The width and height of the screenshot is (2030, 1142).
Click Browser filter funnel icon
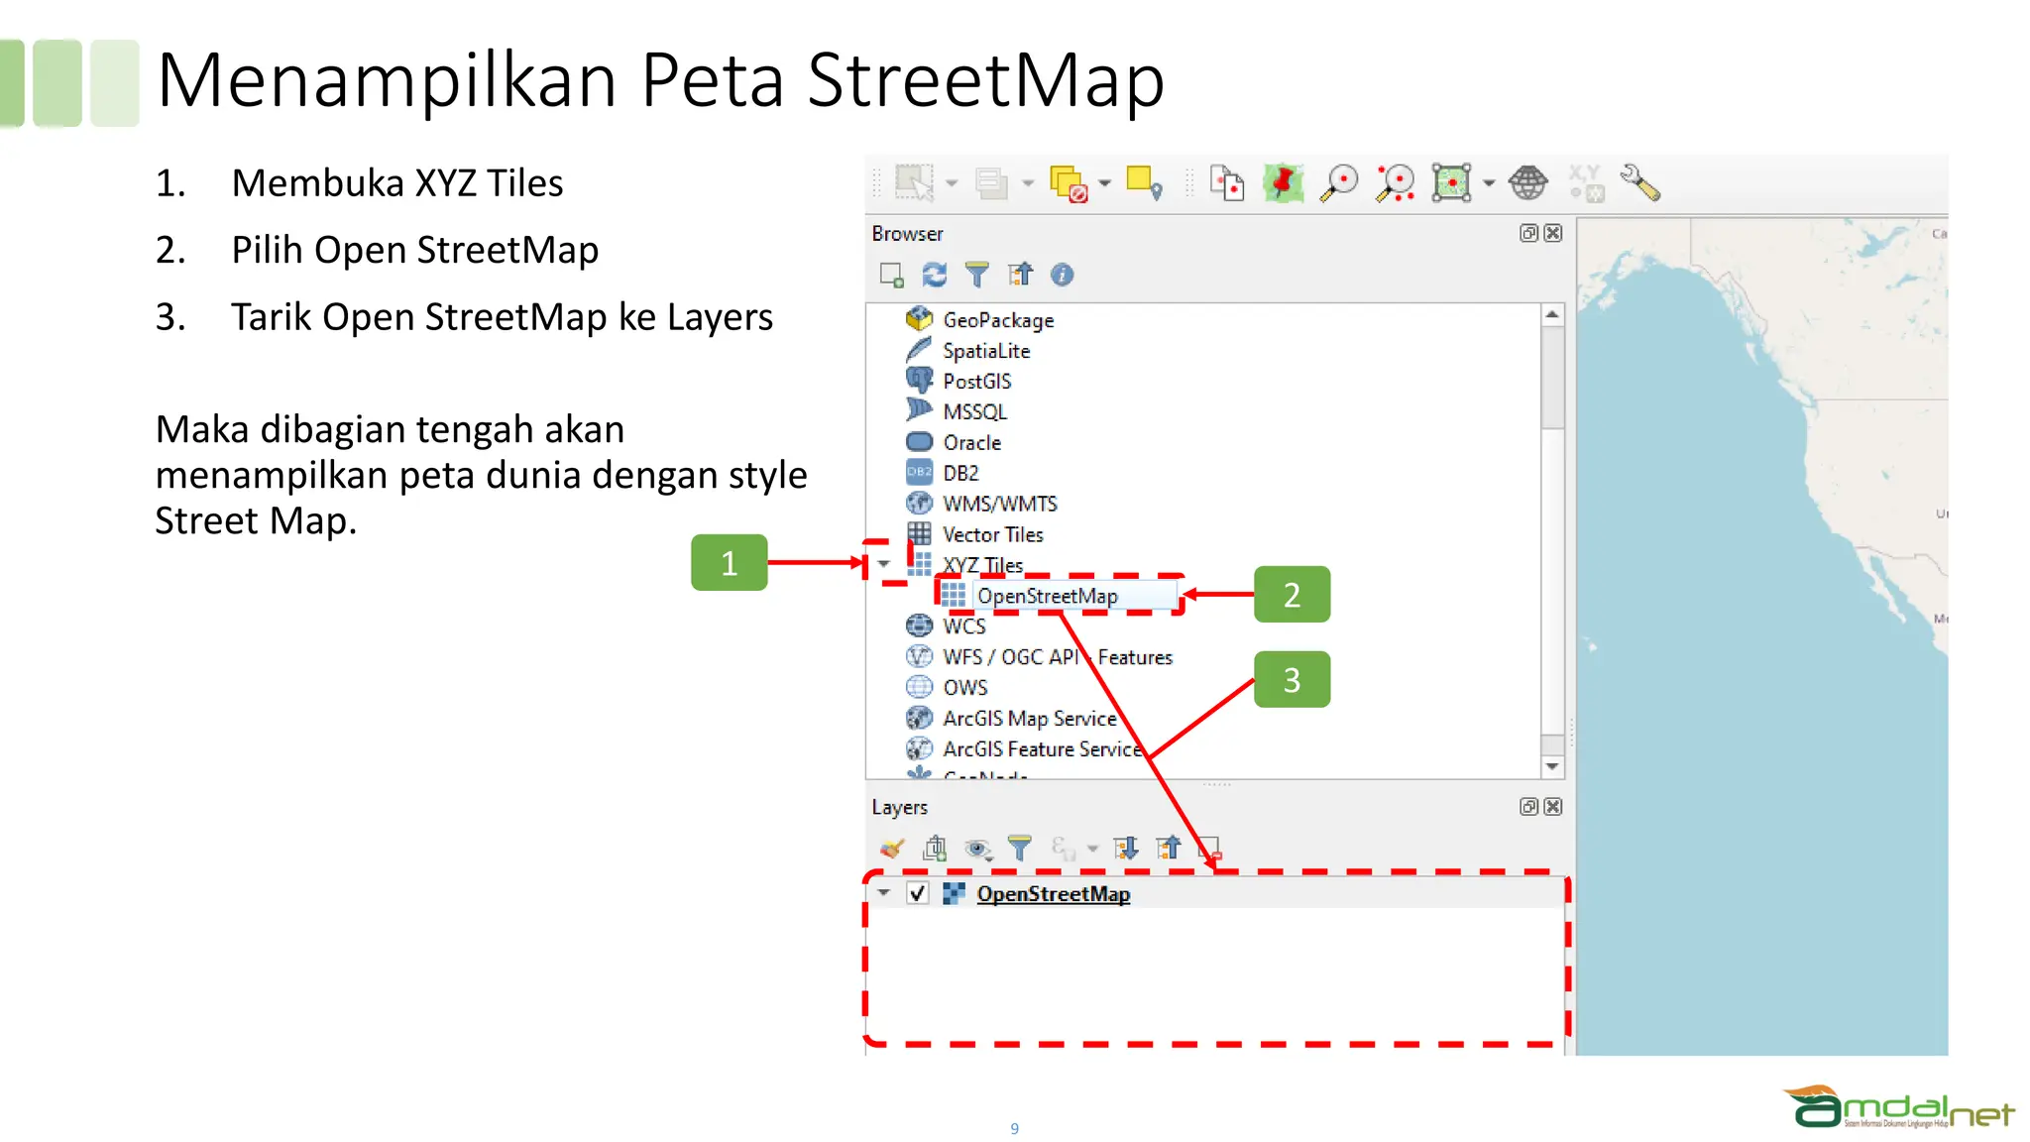point(976,275)
